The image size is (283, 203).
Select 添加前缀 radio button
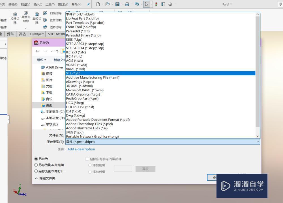click(x=90, y=165)
